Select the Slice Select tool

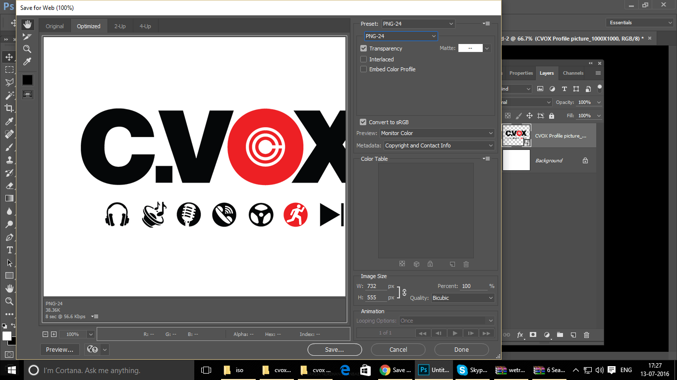coord(27,36)
